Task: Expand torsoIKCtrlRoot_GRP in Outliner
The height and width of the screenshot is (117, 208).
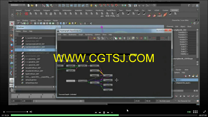Action: pyautogui.click(x=16, y=68)
